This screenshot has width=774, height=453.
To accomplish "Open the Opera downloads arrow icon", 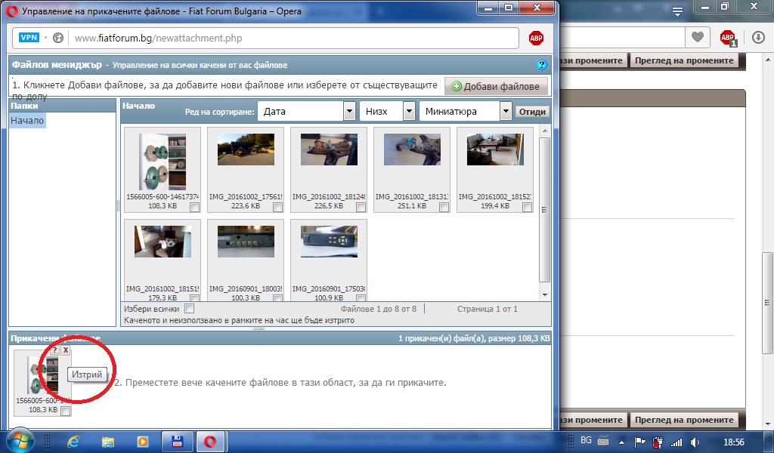I will [758, 37].
